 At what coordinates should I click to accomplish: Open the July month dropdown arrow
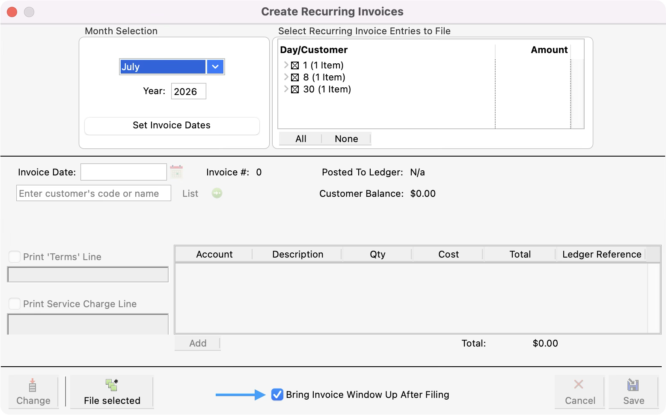(215, 67)
